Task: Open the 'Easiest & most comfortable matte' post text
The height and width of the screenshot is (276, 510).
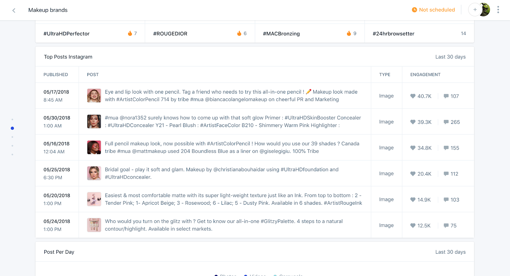Action: 234,199
